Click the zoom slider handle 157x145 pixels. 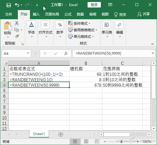click(x=121, y=142)
